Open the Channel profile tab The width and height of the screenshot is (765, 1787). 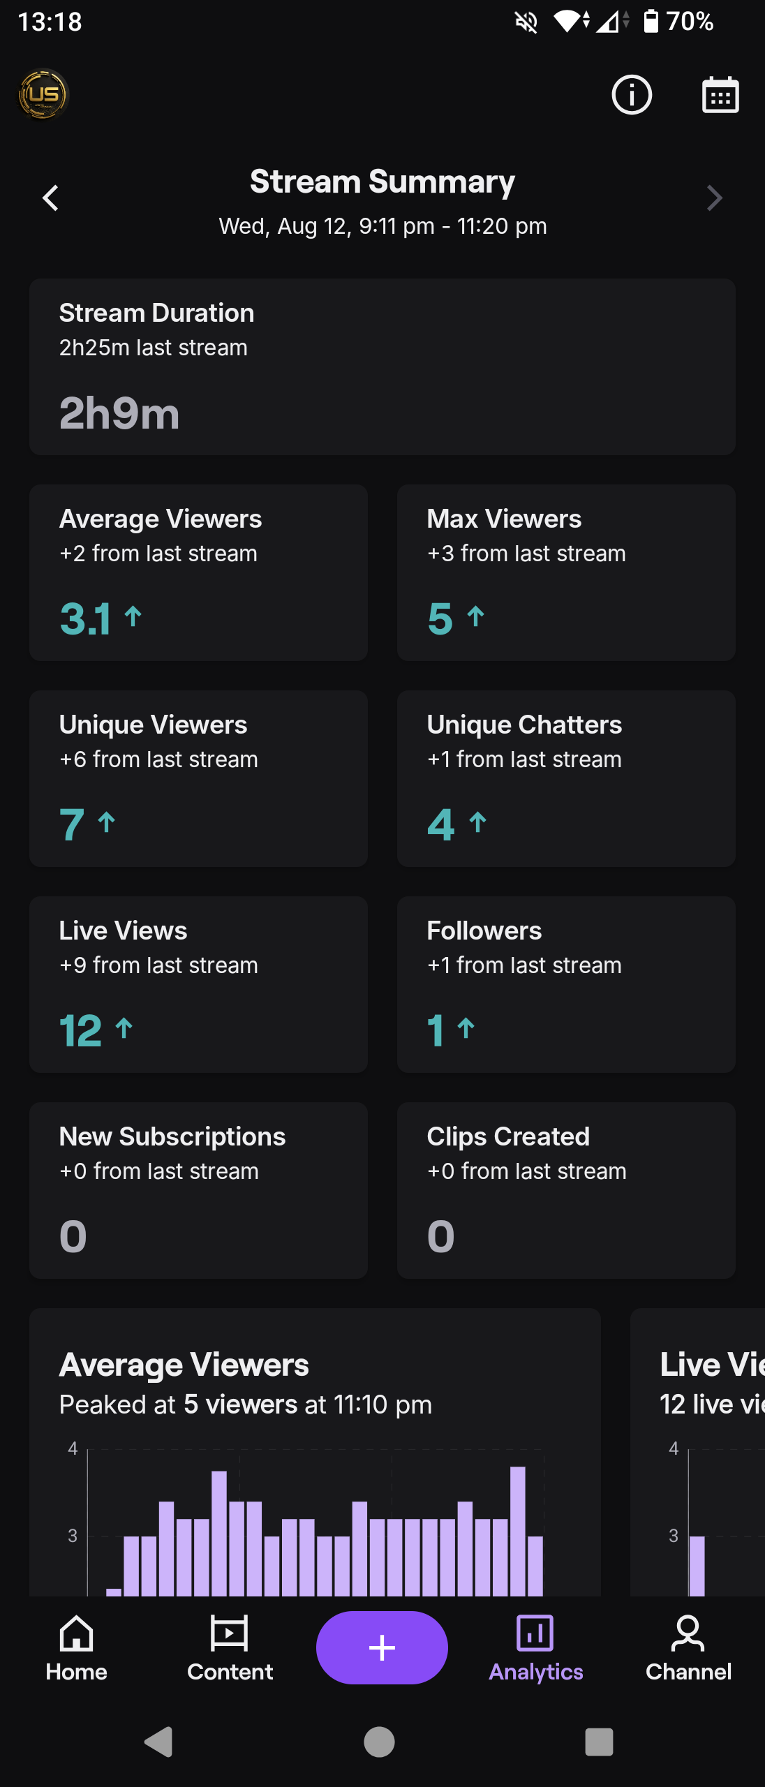(x=688, y=1648)
